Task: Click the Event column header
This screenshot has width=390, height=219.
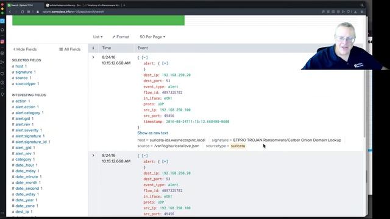Action: [x=143, y=48]
